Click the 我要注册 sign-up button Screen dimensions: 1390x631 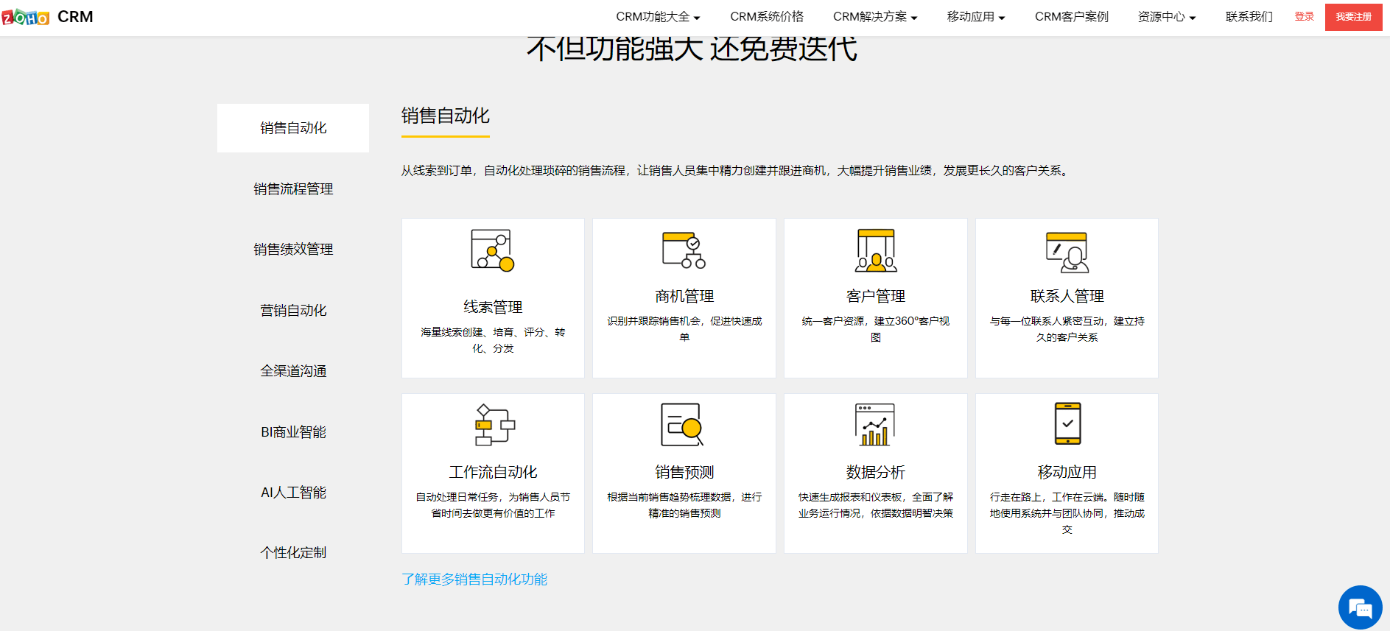(1354, 17)
